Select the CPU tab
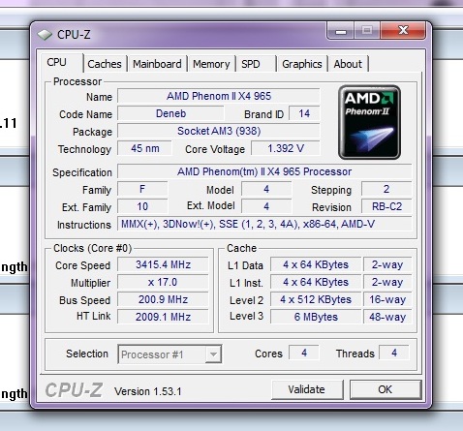 (x=57, y=62)
